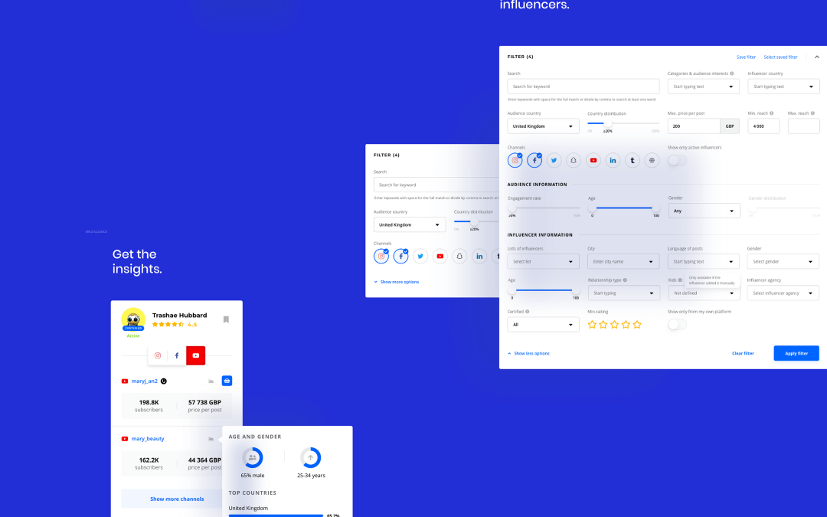Select YouTube channel in the collapsed filter panel
This screenshot has width=827, height=517.
click(x=440, y=257)
